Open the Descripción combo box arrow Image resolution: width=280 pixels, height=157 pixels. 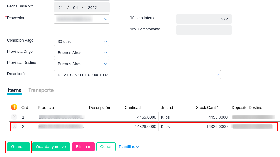pos(217,75)
